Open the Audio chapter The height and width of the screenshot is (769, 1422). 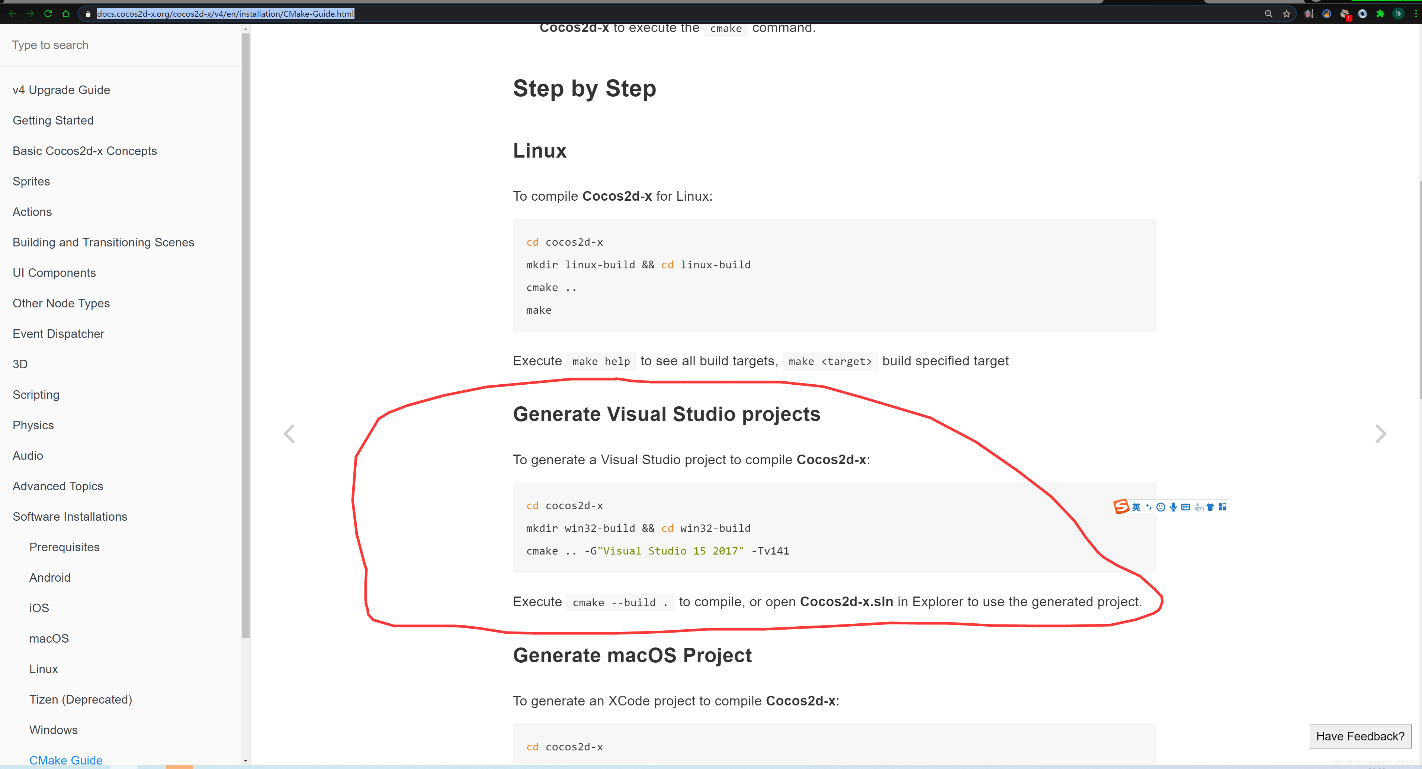click(x=28, y=456)
